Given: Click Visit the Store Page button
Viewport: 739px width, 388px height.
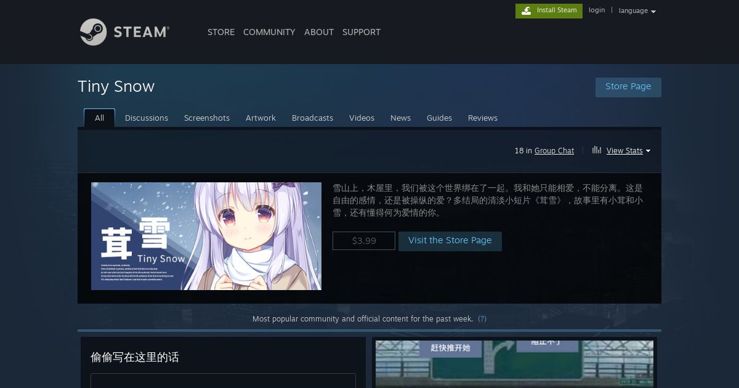Looking at the screenshot, I should pyautogui.click(x=450, y=241).
